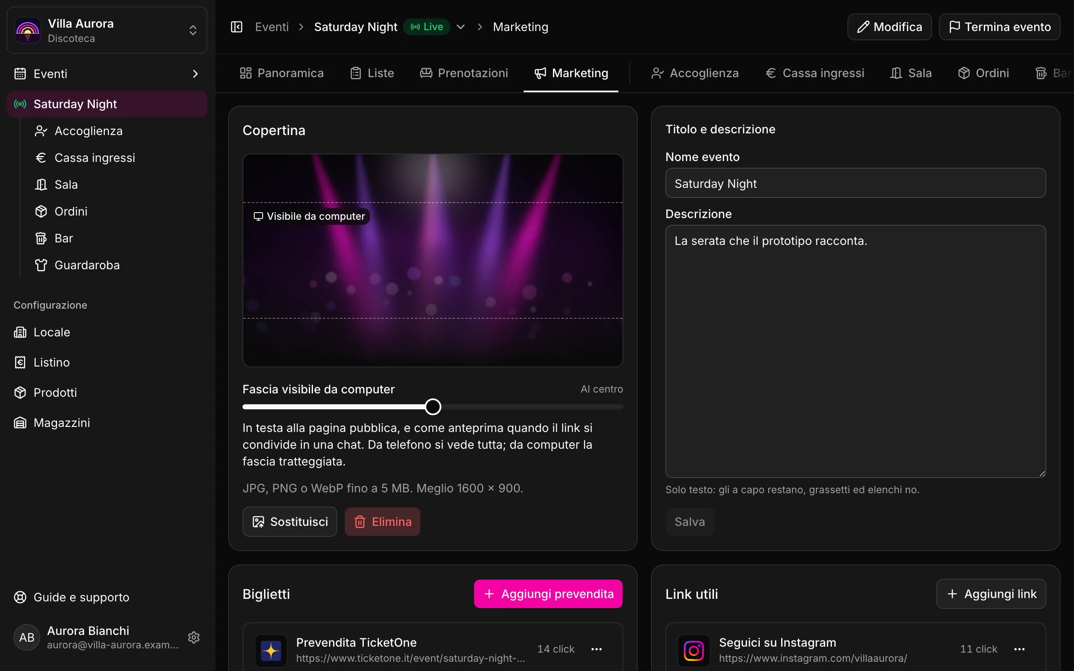This screenshot has height=671, width=1074.
Task: Expand the Eventi sidebar chevron
Action: (195, 74)
